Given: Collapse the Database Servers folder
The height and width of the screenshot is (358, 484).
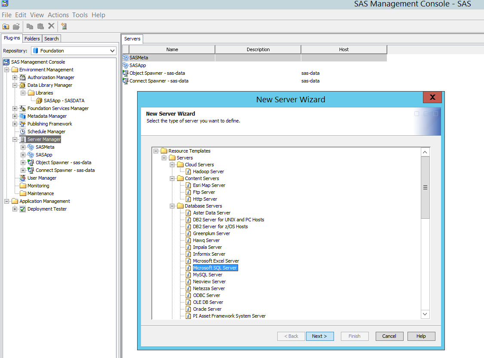Looking at the screenshot, I should (x=172, y=206).
